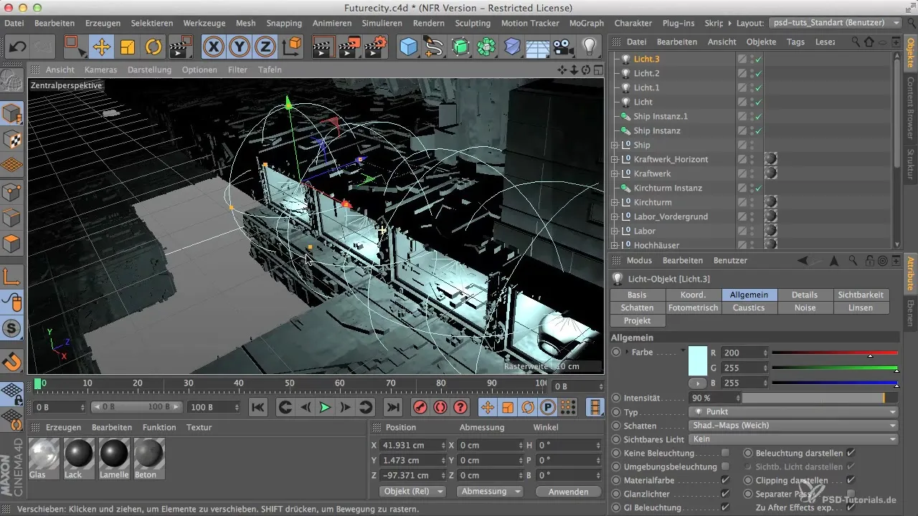Open the Rendern menu in the menu bar
Viewport: 918px width, 516px height.
click(429, 23)
